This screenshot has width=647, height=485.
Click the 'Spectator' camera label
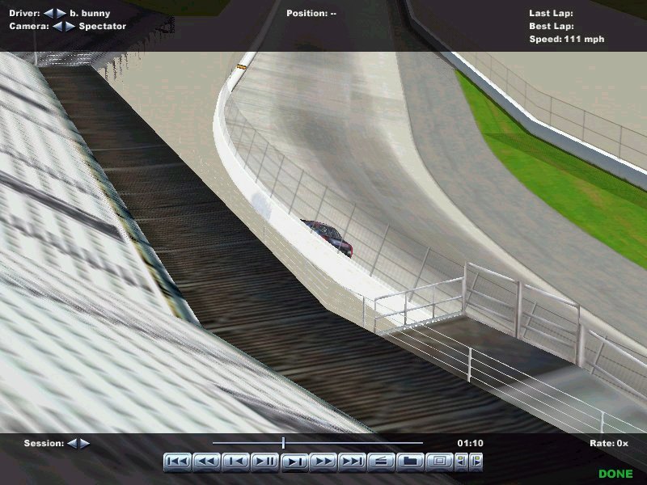point(103,27)
